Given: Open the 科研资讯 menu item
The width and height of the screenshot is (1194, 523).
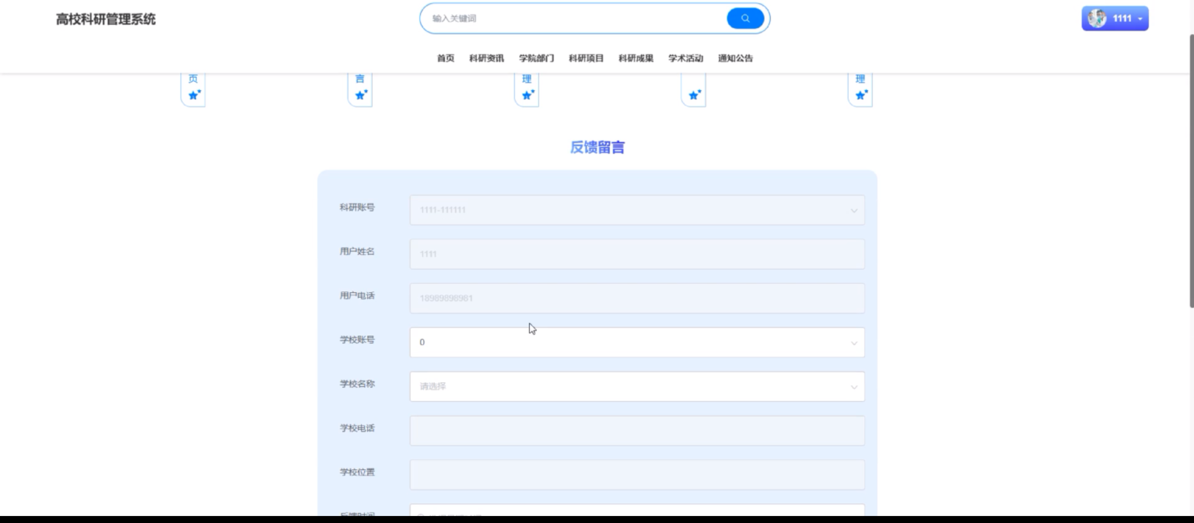Looking at the screenshot, I should [486, 58].
